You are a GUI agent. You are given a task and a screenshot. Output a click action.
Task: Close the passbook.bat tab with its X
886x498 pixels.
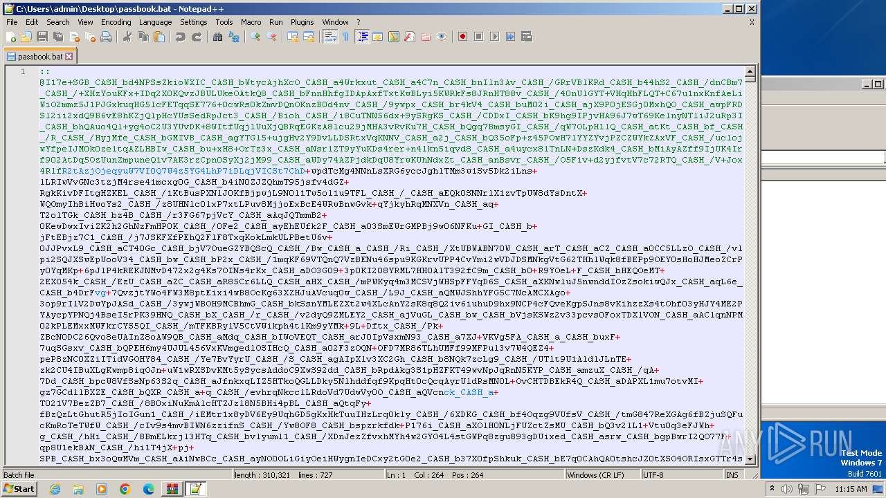[x=69, y=57]
